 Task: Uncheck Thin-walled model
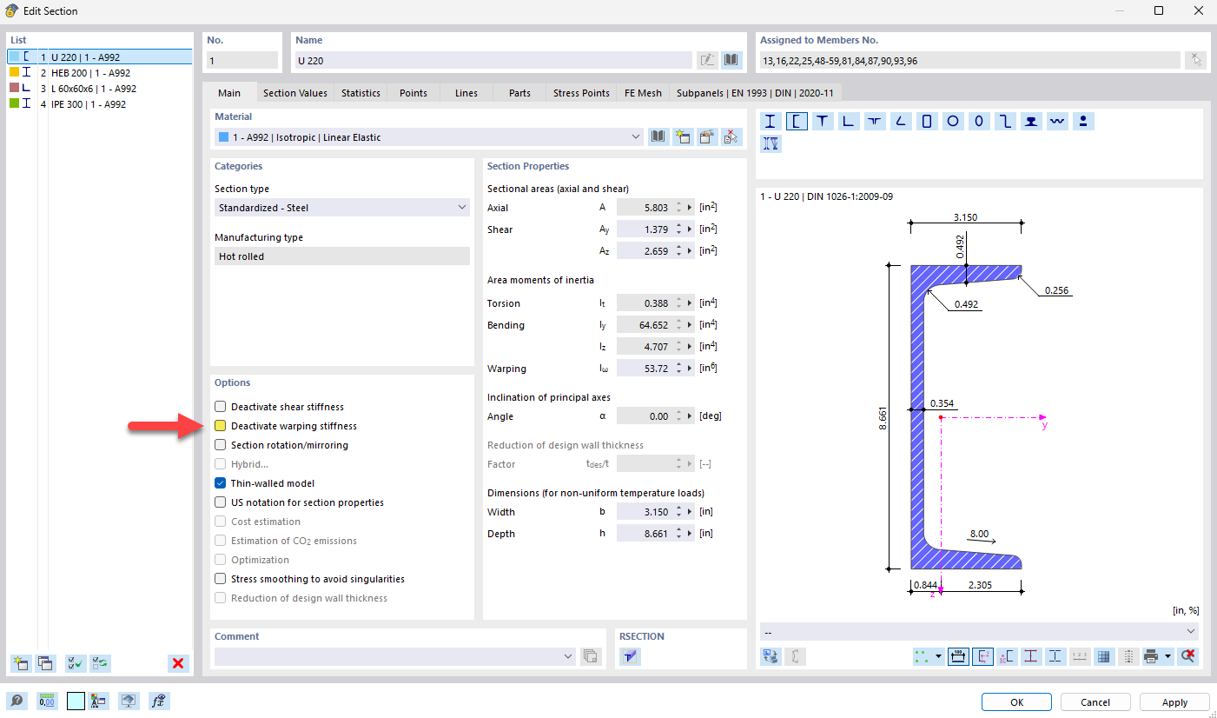click(x=220, y=482)
